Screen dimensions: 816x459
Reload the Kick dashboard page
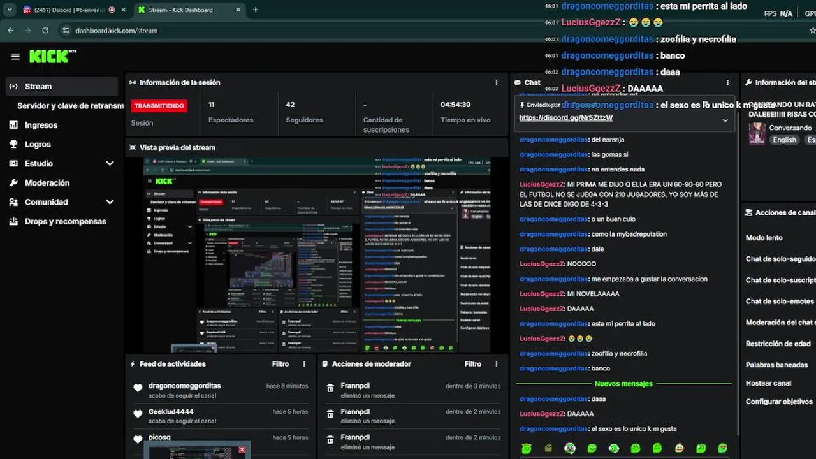[45, 30]
